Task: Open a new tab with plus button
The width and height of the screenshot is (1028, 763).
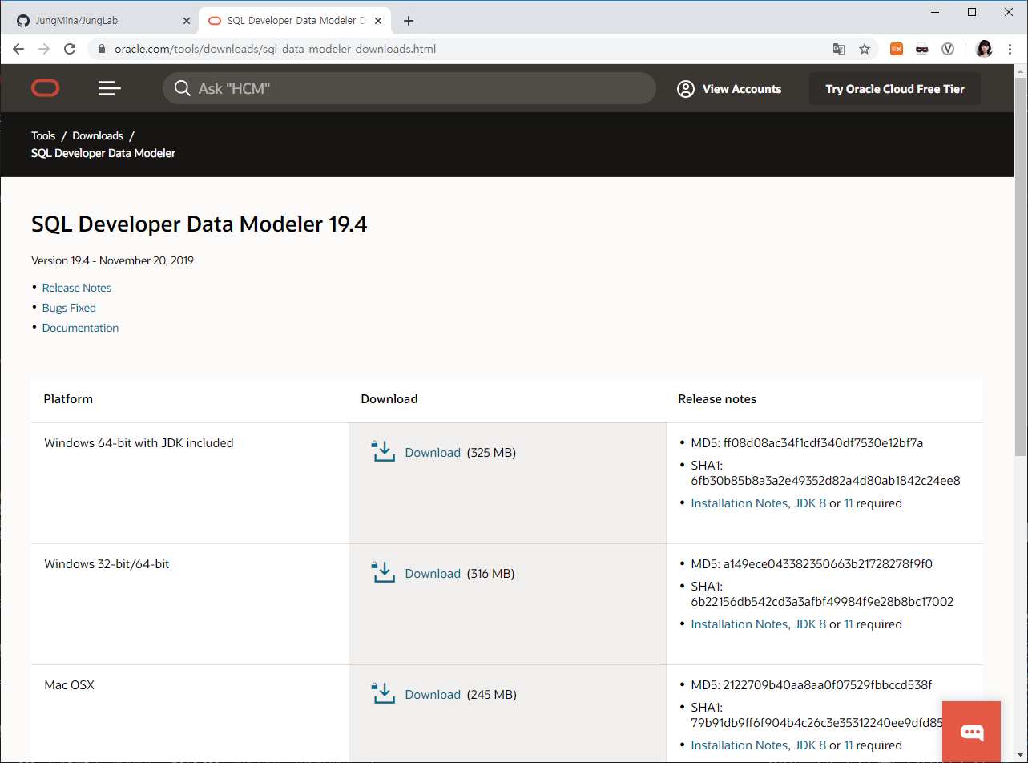Action: 409,21
